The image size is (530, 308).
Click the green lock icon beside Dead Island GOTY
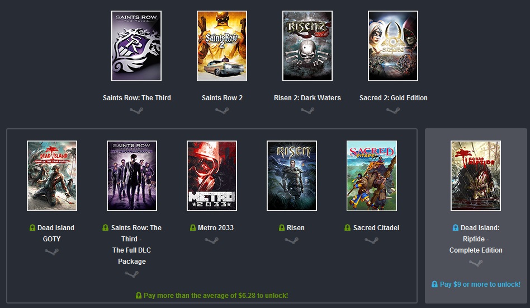coord(32,228)
